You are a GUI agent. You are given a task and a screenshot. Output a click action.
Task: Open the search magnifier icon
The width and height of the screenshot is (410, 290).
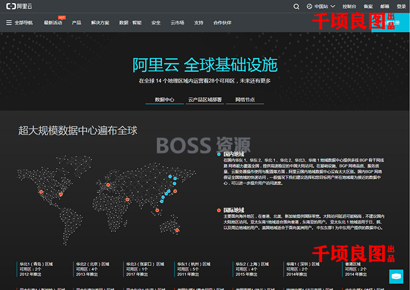[x=296, y=7]
